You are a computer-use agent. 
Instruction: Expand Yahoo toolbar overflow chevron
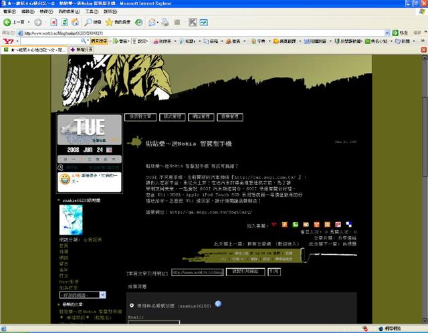coord(423,41)
